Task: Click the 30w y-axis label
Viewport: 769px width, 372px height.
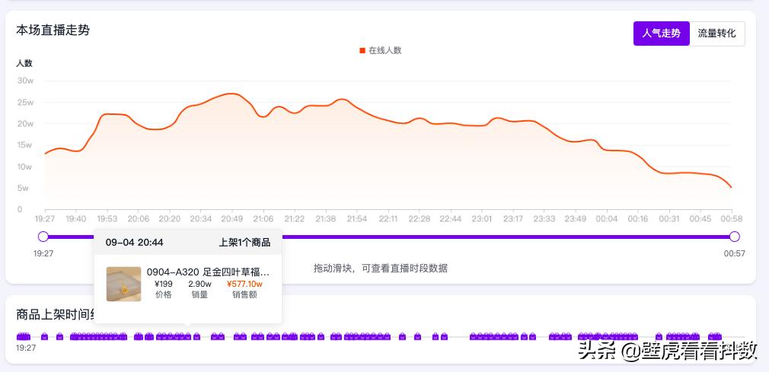Action: (x=25, y=81)
